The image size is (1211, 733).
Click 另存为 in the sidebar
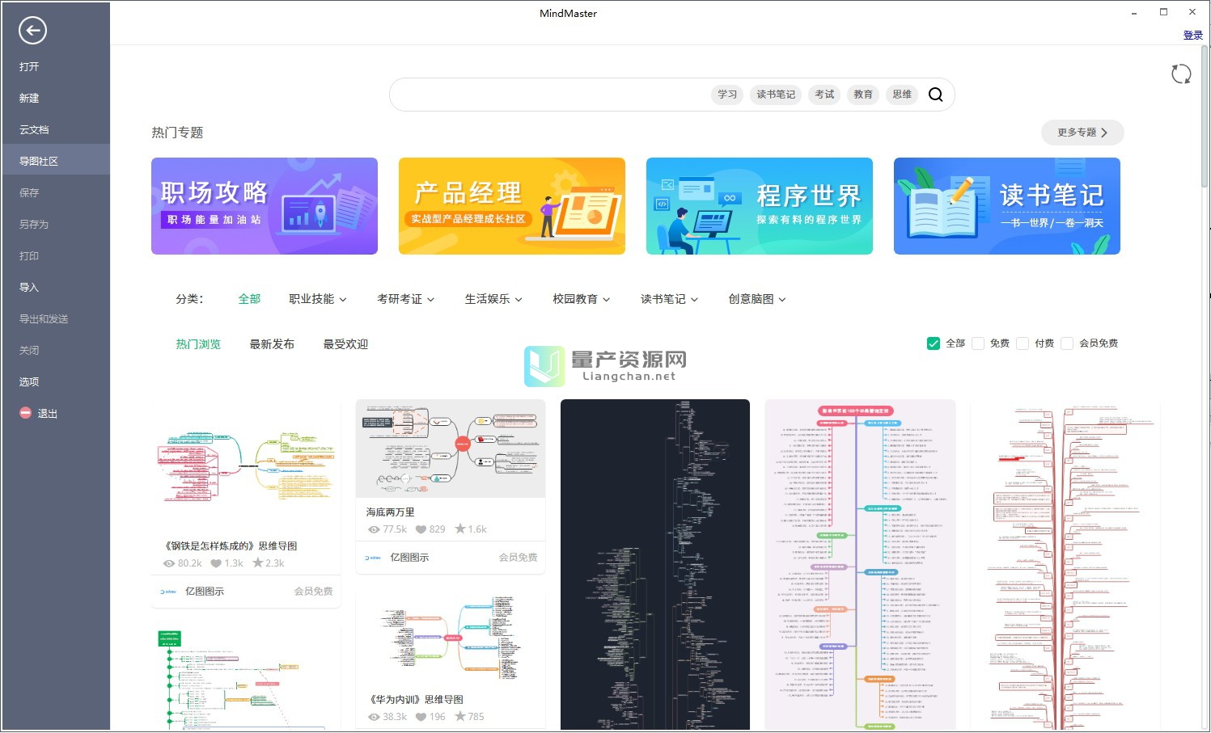pyautogui.click(x=55, y=224)
